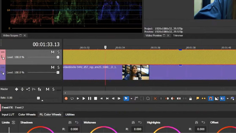Step to previous frame

pos(113,98)
